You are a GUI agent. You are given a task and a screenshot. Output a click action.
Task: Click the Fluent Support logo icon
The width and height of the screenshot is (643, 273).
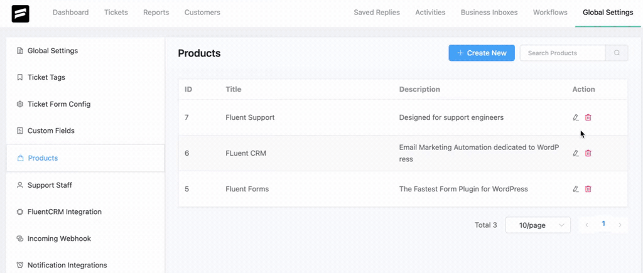click(21, 14)
